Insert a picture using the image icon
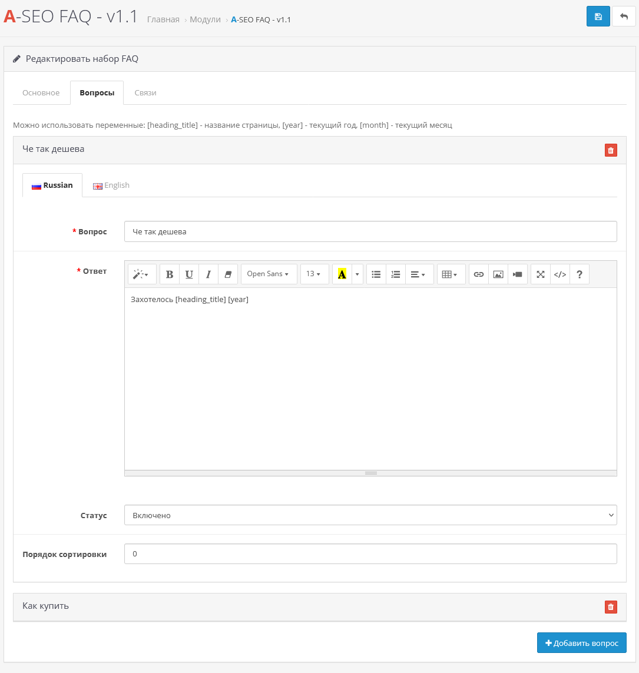Screen dimensions: 639x673 click(x=498, y=274)
